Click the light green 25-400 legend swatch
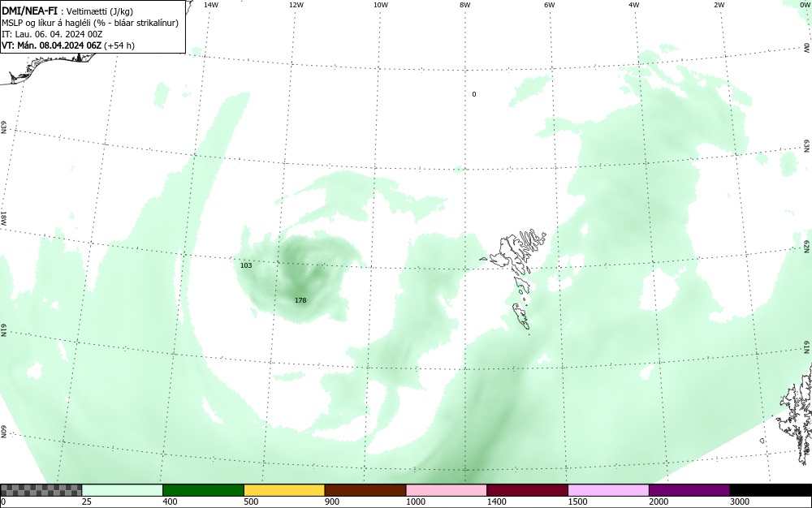This screenshot has height=508, width=812. [123, 490]
